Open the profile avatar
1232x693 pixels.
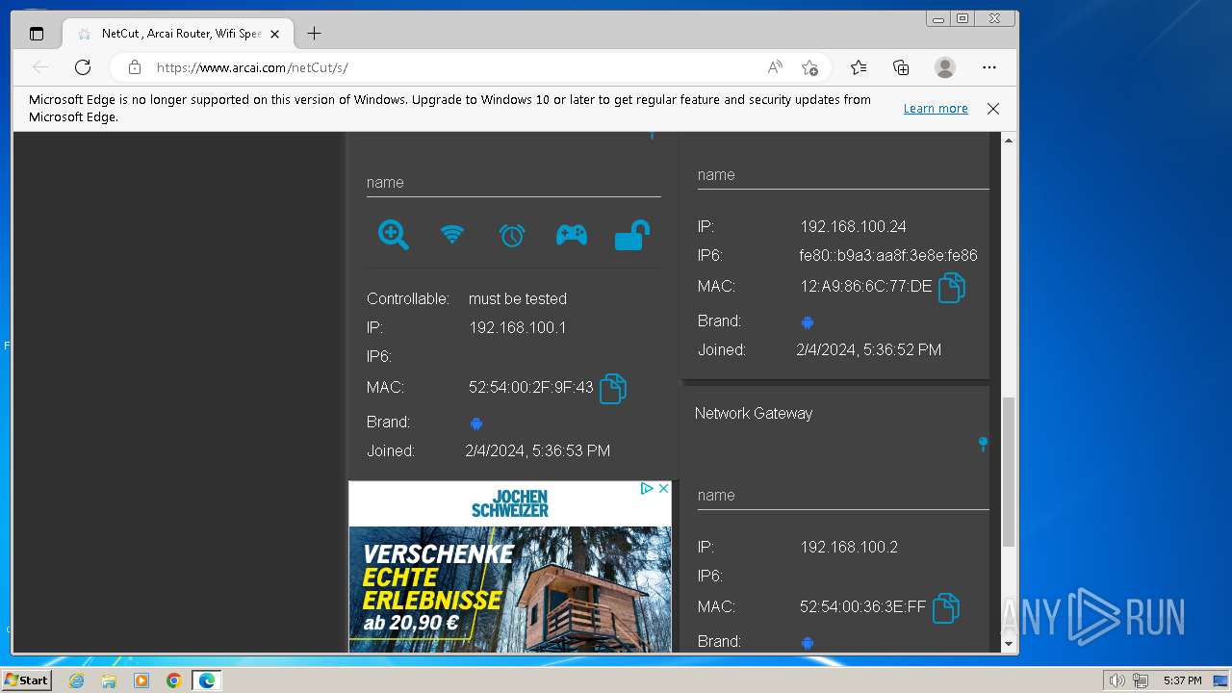coord(945,67)
